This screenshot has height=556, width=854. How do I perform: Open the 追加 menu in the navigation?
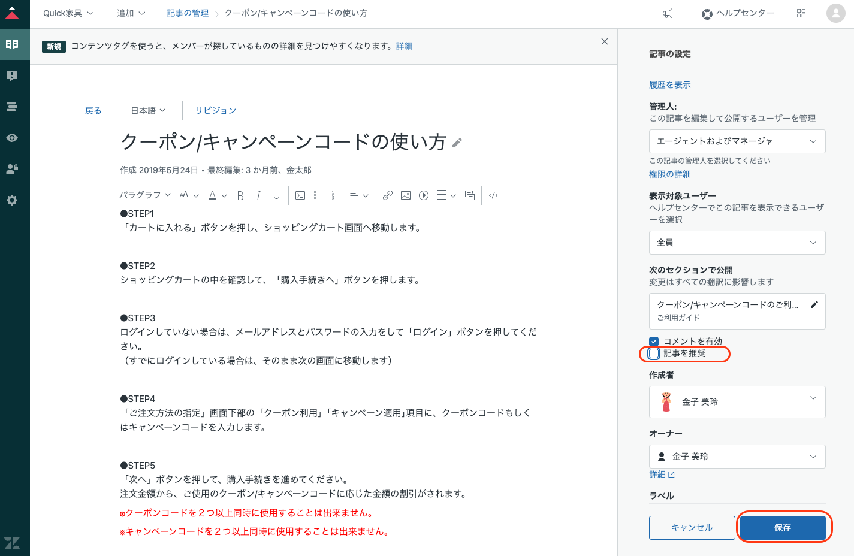point(131,13)
